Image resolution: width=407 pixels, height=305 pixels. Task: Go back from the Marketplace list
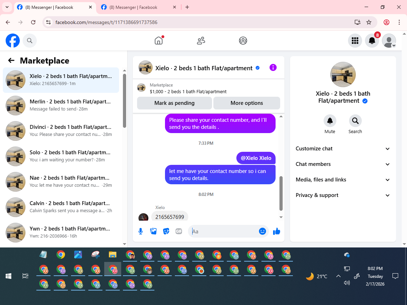point(11,60)
